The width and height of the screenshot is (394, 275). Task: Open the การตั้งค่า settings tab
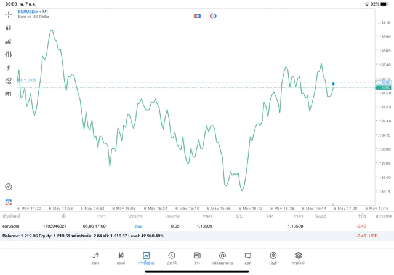point(299,258)
